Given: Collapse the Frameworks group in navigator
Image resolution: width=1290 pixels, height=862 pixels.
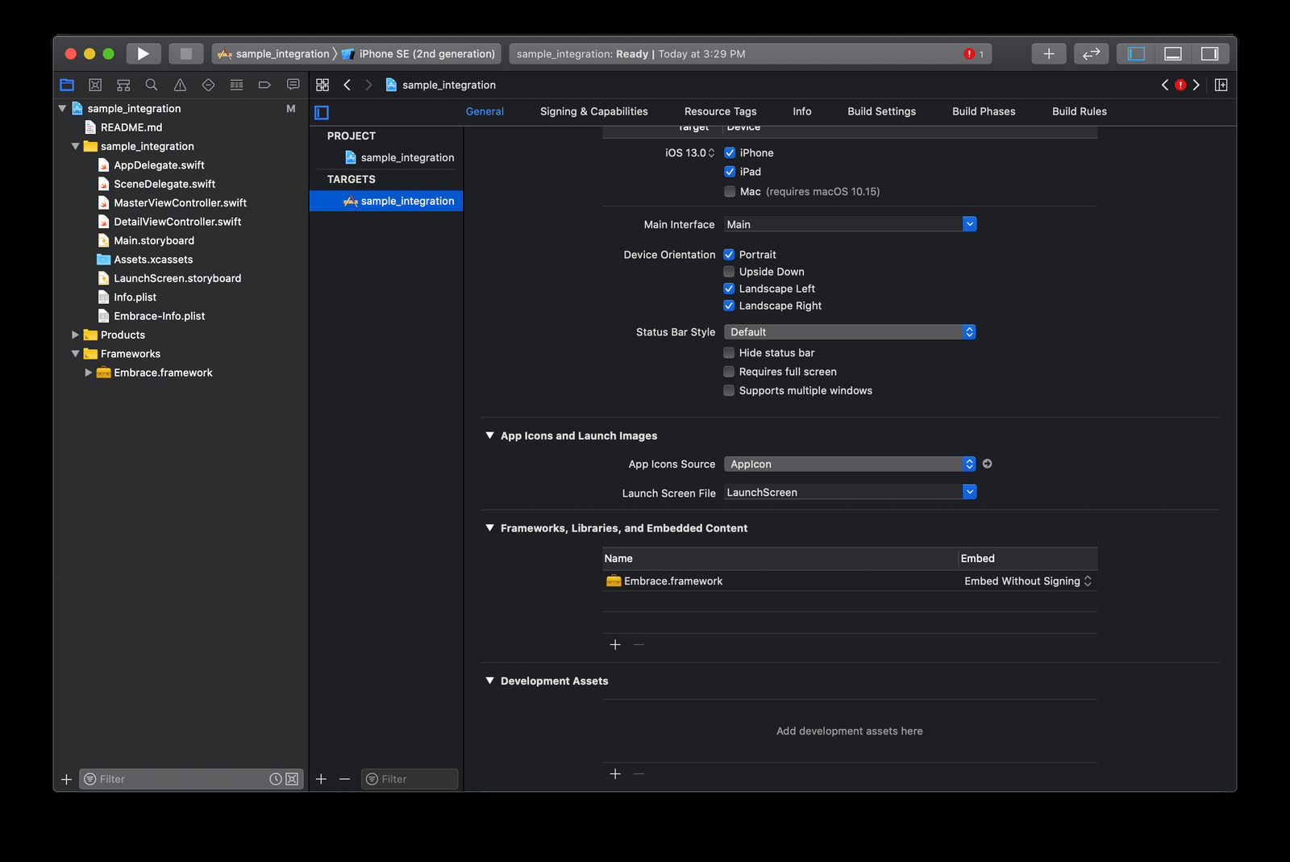Looking at the screenshot, I should (75, 354).
